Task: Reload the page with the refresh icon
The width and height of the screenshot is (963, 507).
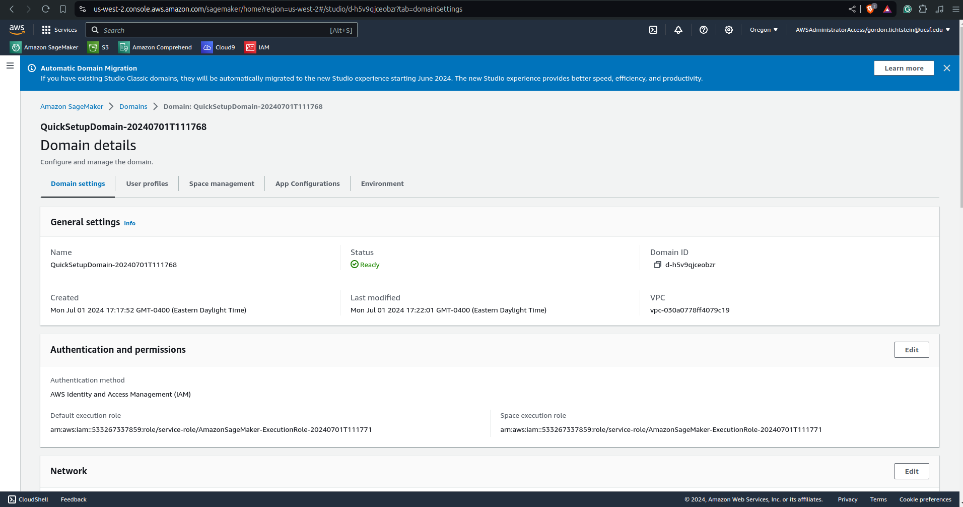Action: pos(46,9)
